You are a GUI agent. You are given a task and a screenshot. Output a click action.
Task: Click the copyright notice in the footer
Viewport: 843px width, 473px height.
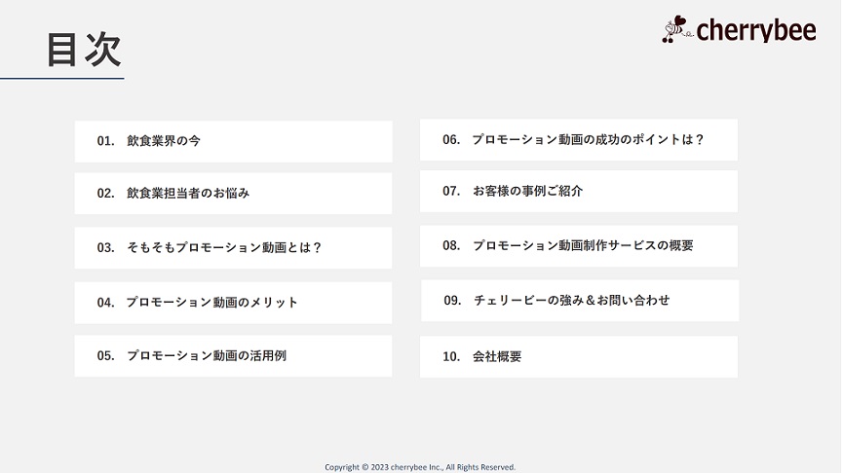(x=420, y=467)
